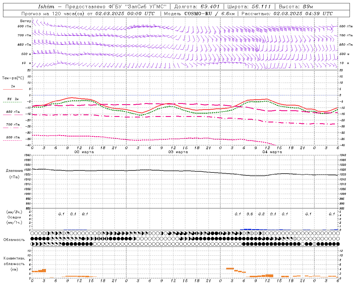Click the "0.2" precipitation amount value
Viewport: 354px width, 283px height.
point(261,214)
